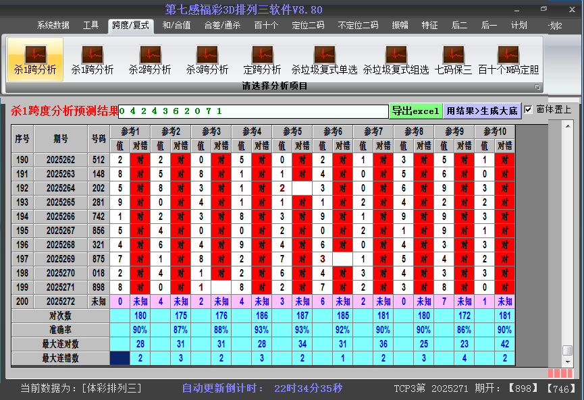This screenshot has height=400, width=584.
Task: Toggle the 窗体置上 checkbox
Action: (529, 109)
